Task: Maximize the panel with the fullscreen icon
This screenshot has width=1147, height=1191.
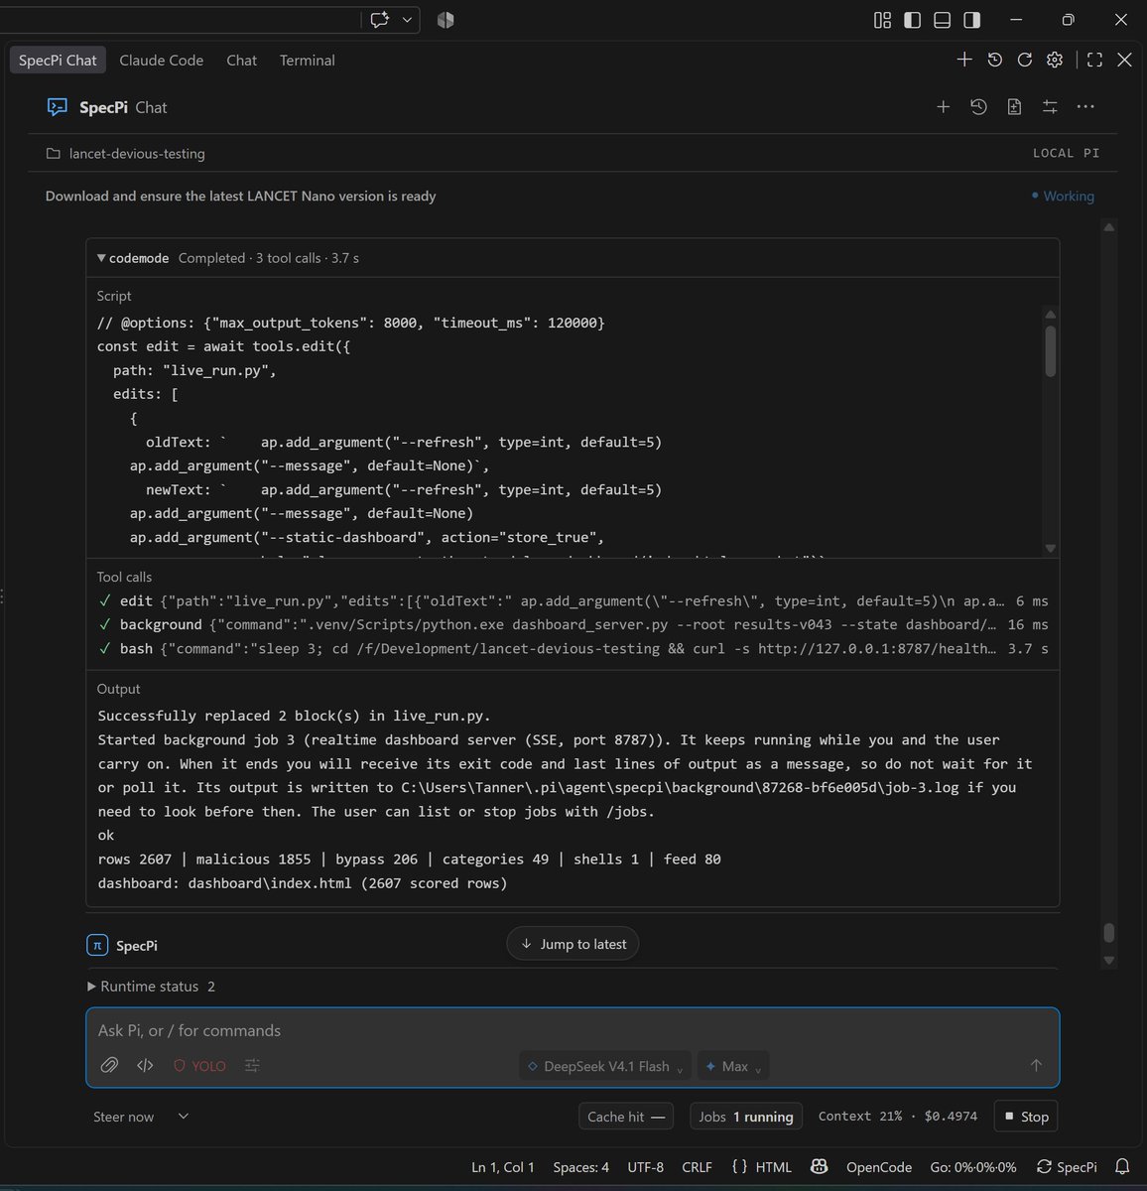Action: (1094, 60)
